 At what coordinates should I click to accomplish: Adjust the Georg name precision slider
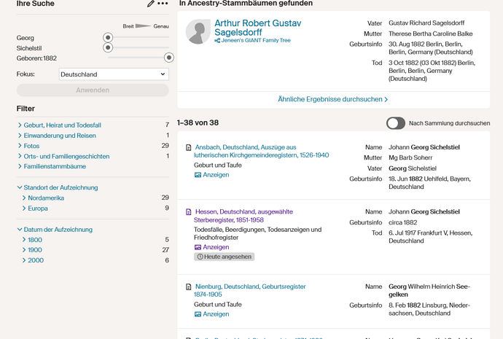pos(108,37)
